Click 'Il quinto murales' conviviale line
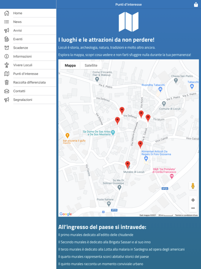201x269 pixels. tap(100, 264)
